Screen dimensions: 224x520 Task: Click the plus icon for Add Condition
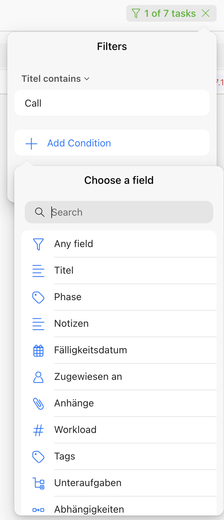pos(31,143)
